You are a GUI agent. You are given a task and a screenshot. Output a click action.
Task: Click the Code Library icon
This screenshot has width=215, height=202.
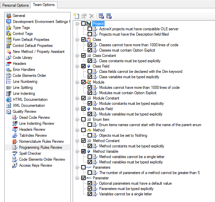(9, 58)
